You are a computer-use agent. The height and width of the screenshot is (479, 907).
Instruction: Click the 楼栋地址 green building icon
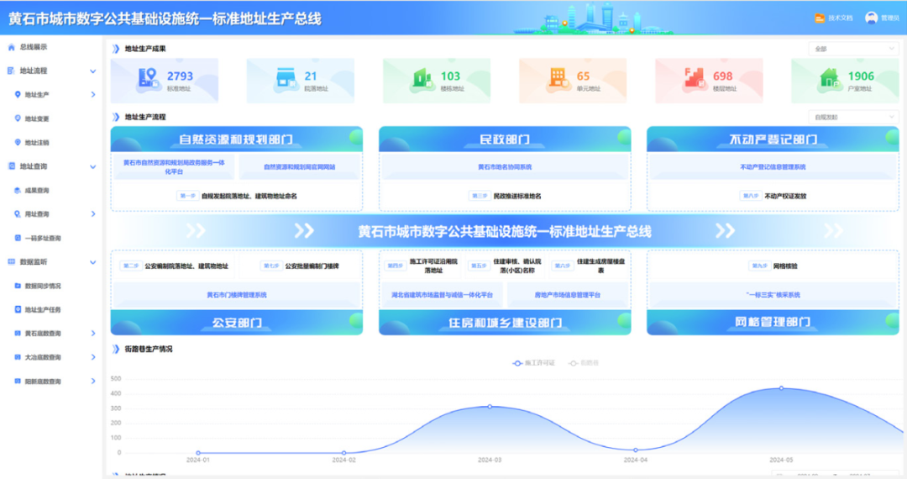click(422, 79)
